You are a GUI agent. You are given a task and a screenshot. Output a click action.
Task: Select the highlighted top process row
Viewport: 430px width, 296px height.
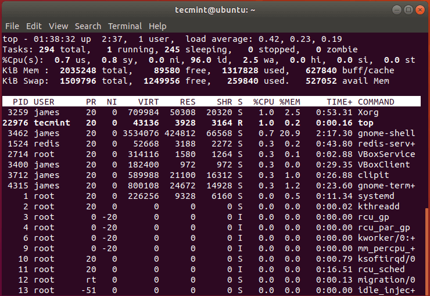coord(209,123)
